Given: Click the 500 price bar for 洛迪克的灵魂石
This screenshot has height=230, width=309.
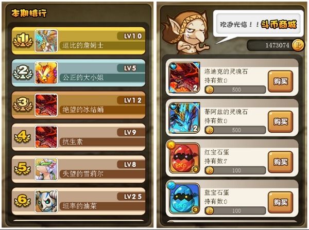Looking at the screenshot, I should [235, 90].
